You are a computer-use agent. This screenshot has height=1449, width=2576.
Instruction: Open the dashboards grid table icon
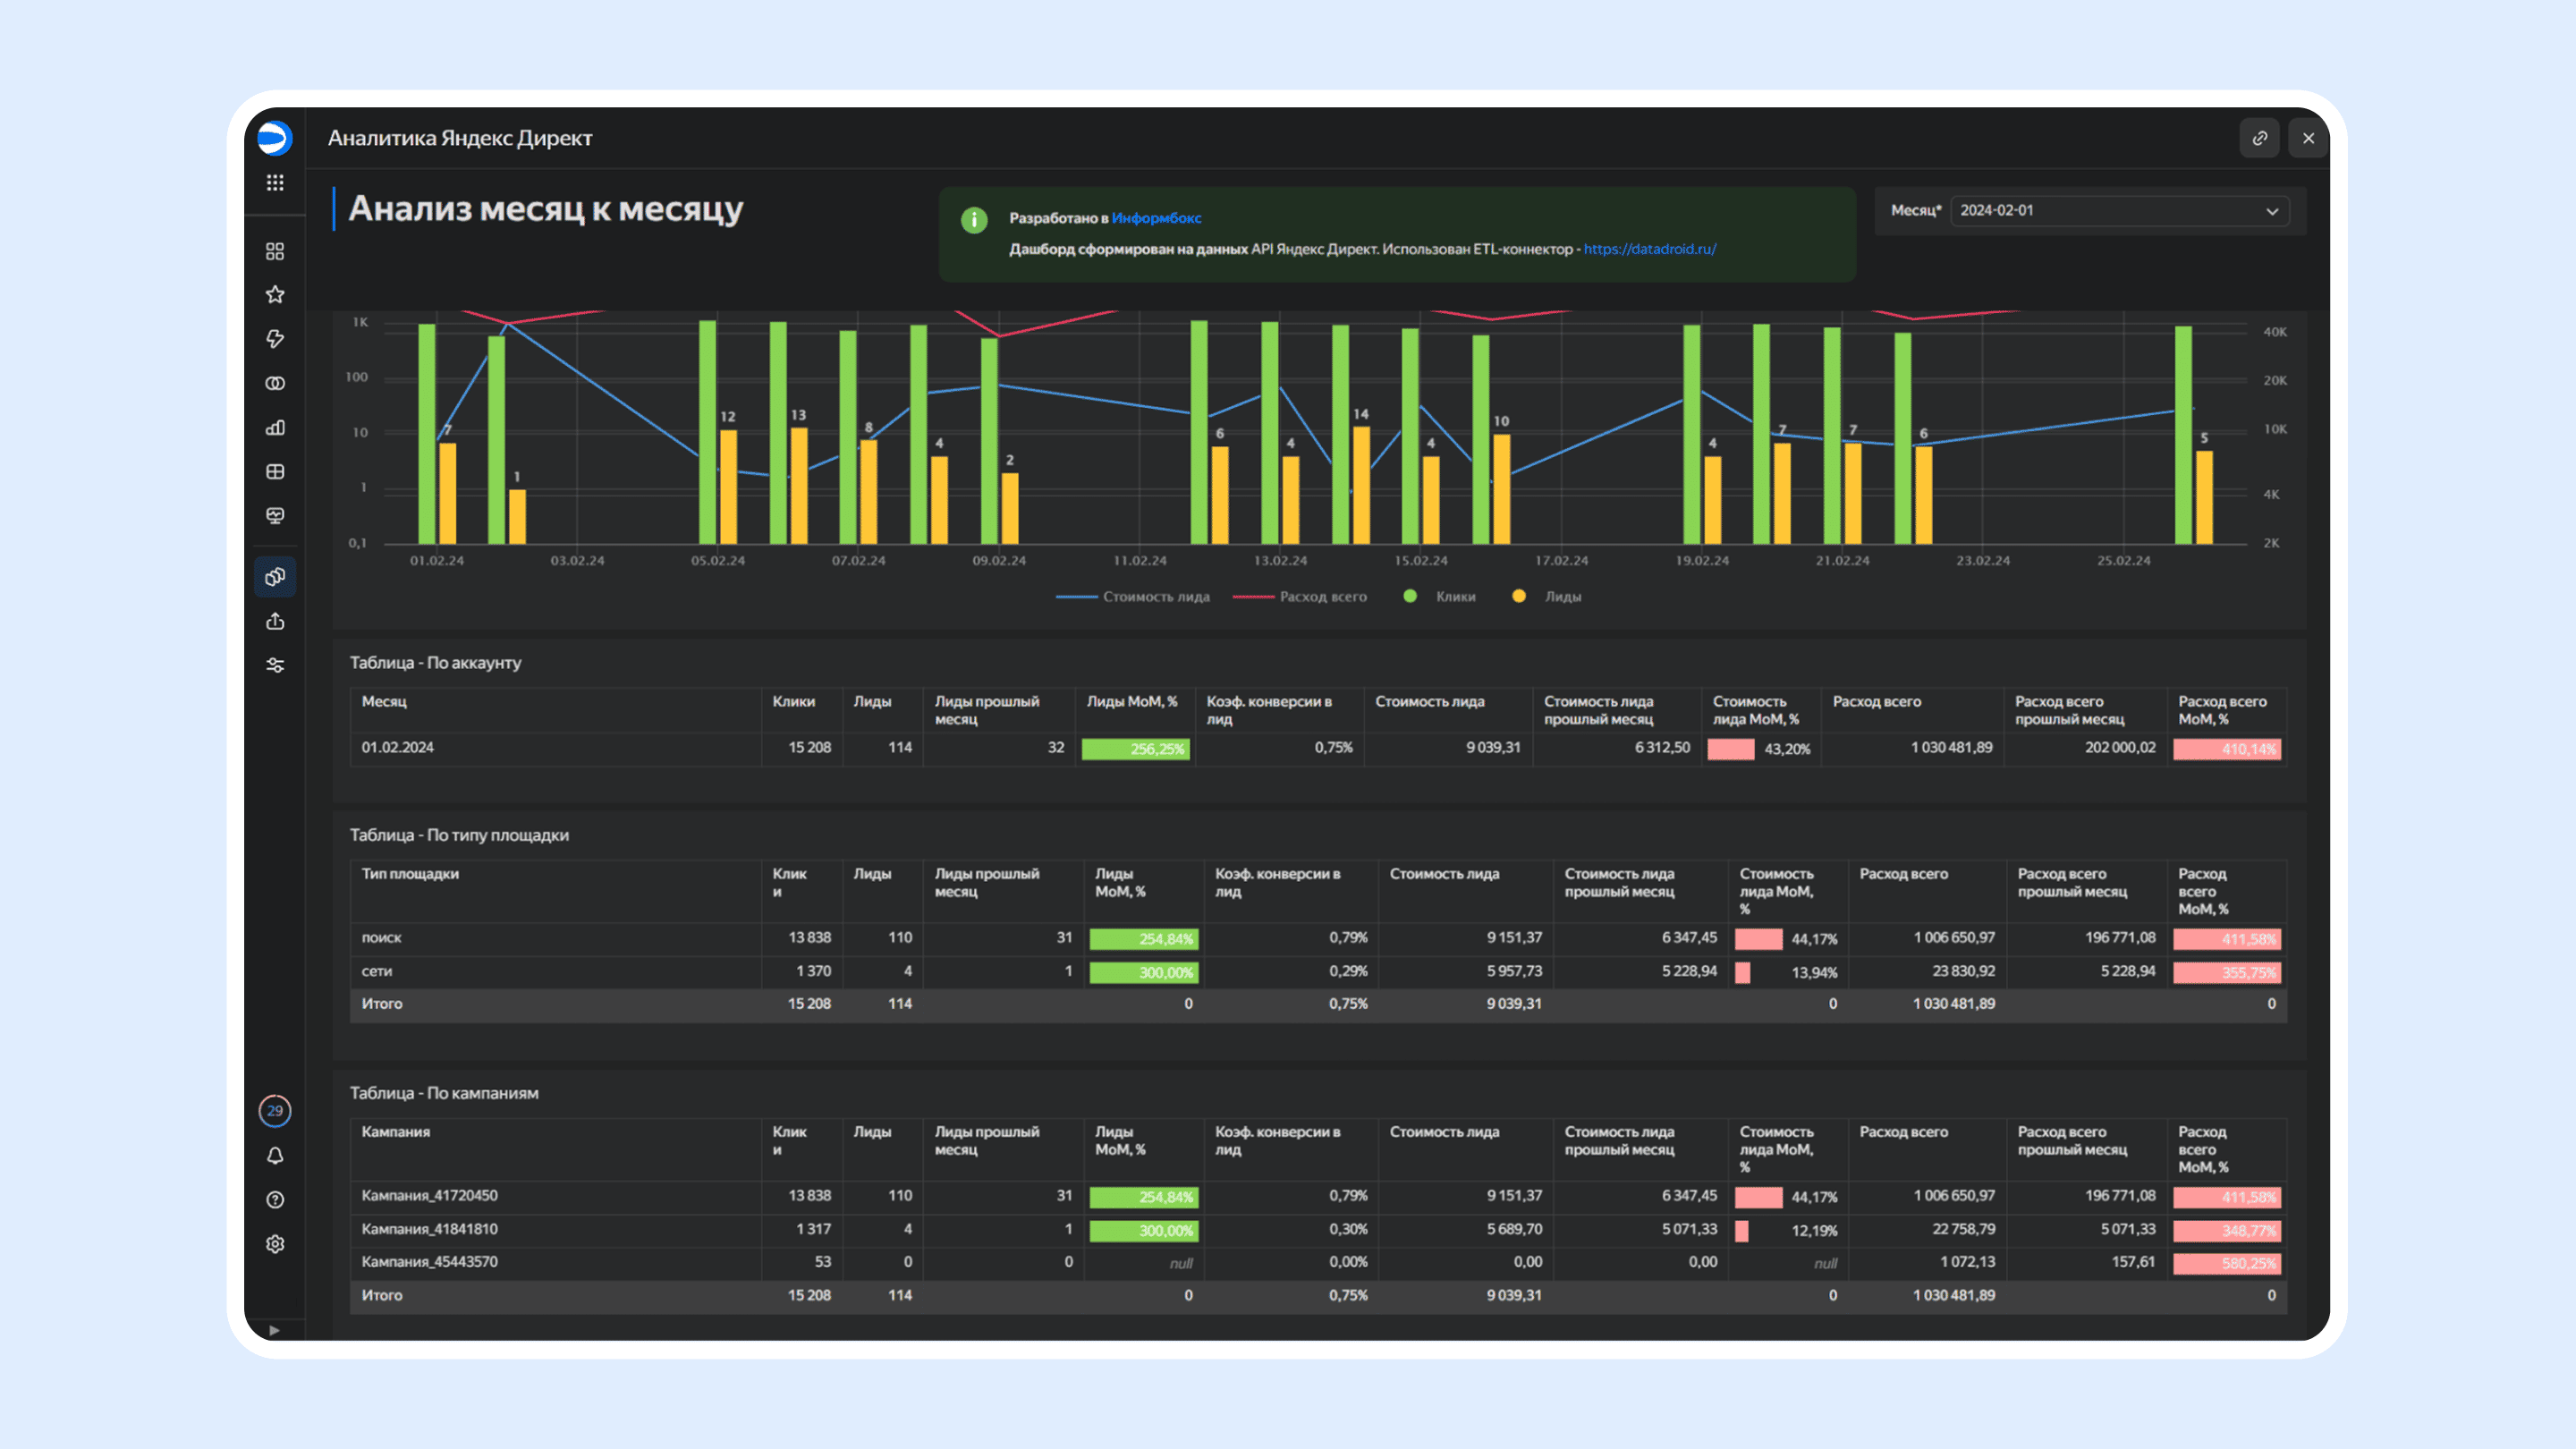coord(275,472)
